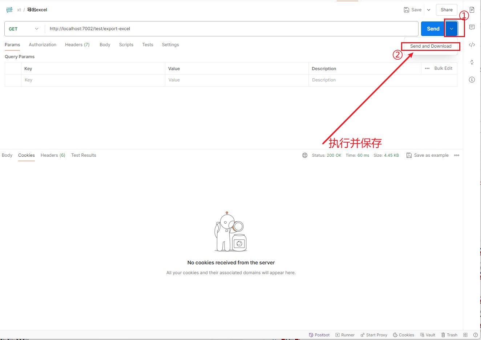The height and width of the screenshot is (340, 481).
Task: Click the empty Value field in query params
Action: tap(237, 80)
